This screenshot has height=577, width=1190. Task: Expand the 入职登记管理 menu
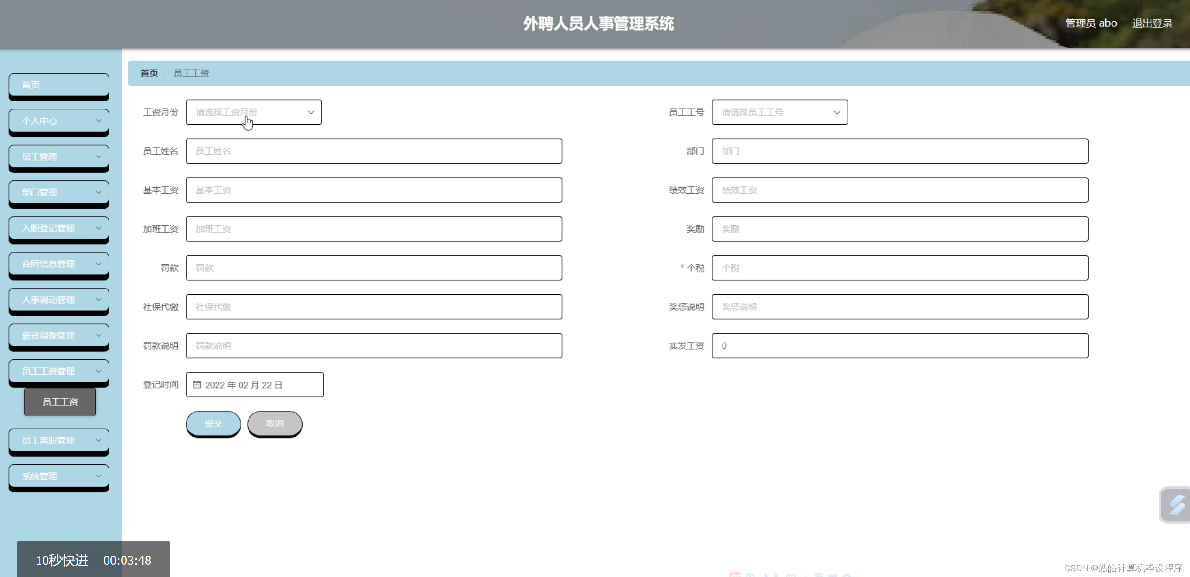point(59,228)
